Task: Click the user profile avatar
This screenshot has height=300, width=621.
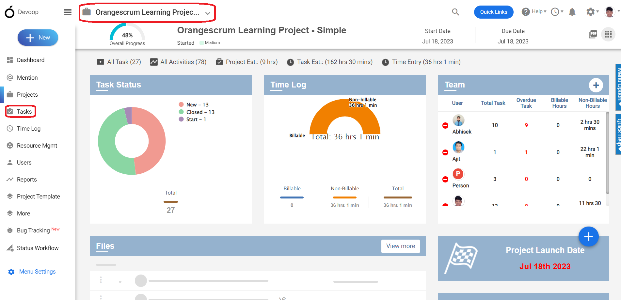Action: point(609,12)
